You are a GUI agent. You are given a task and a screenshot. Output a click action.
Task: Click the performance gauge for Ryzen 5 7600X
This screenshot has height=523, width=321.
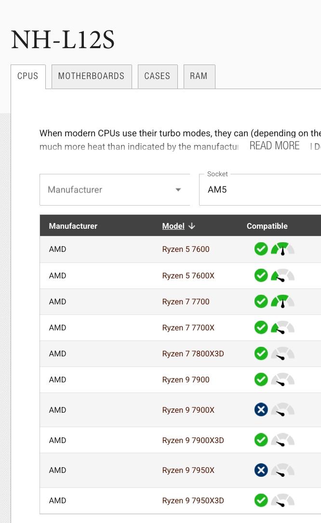point(282,275)
